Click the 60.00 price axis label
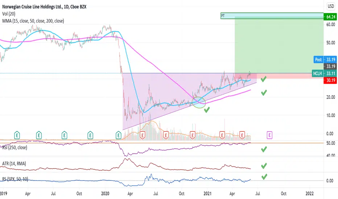Screen dimensions: 338x199 point(331,24)
